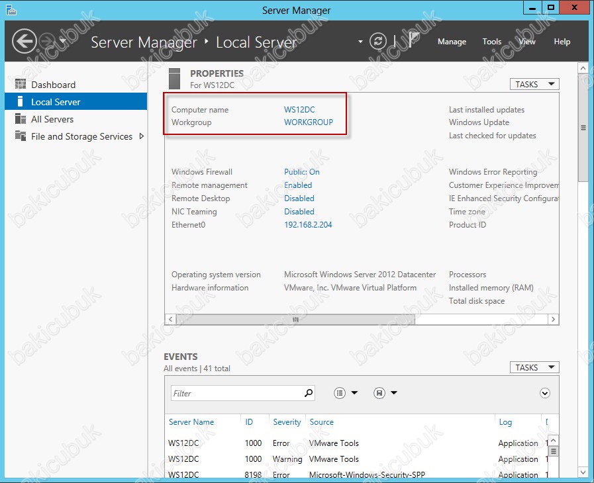Expand File and Storage Services arrow

(x=142, y=136)
